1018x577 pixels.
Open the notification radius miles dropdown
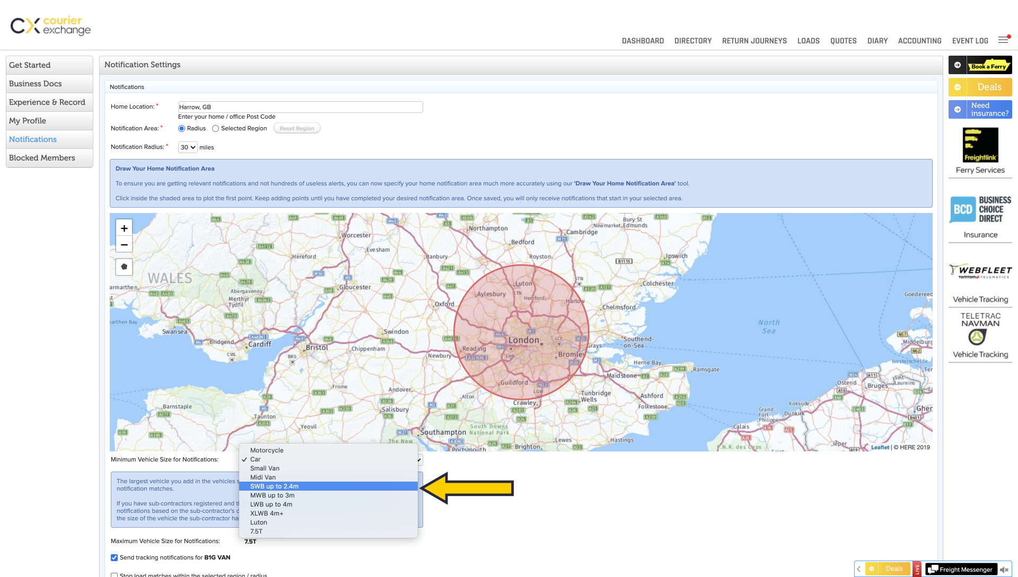188,147
